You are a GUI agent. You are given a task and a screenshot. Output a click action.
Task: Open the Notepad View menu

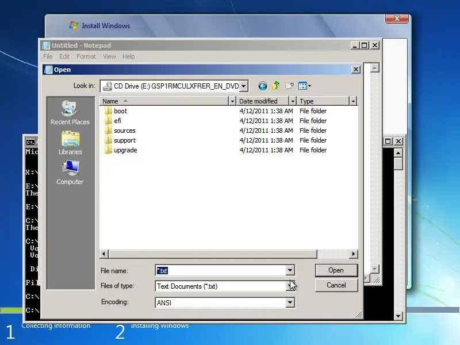coord(109,56)
